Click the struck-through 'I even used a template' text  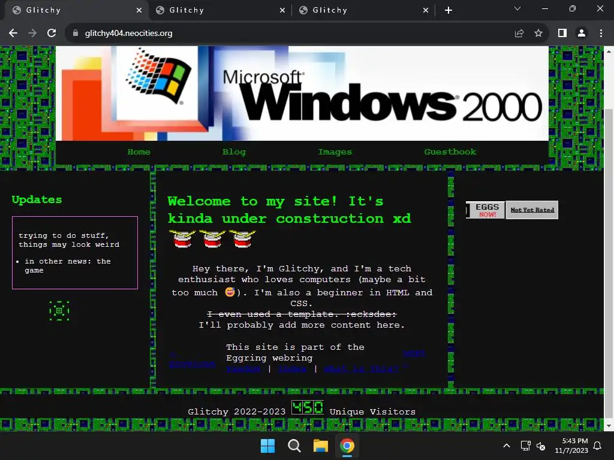[x=302, y=314]
